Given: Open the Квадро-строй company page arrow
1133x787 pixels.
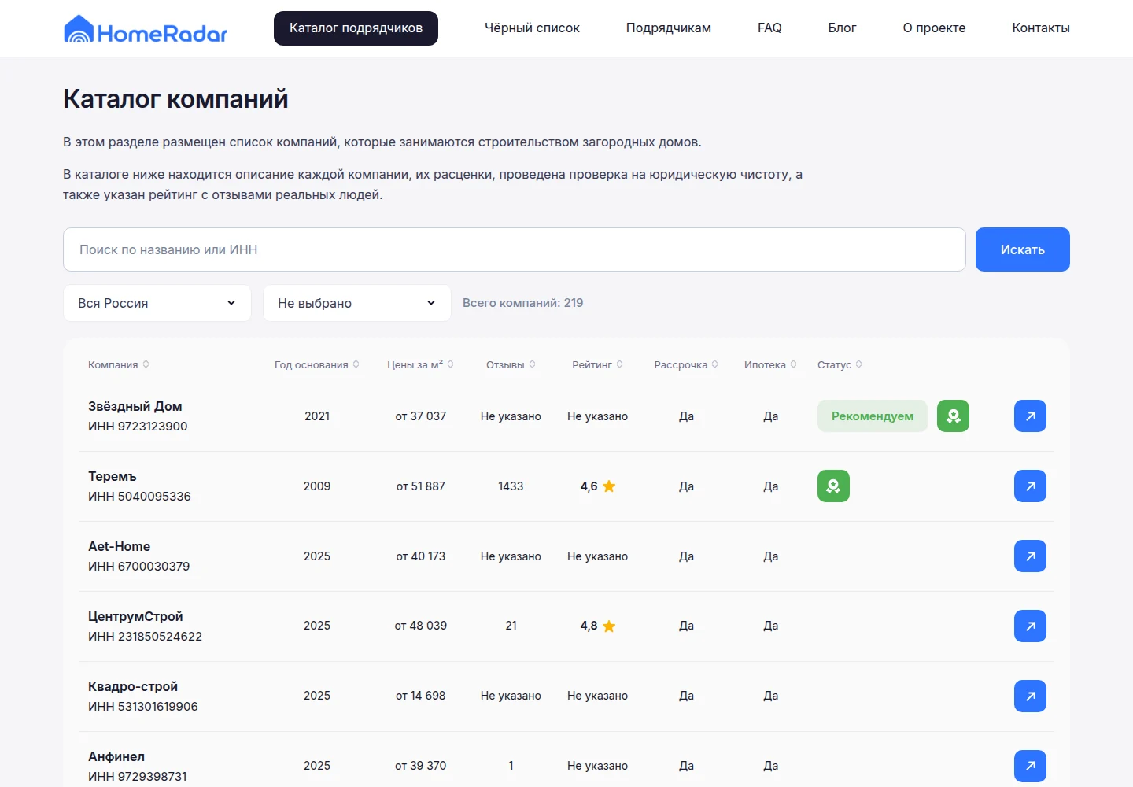Looking at the screenshot, I should pyautogui.click(x=1030, y=696).
